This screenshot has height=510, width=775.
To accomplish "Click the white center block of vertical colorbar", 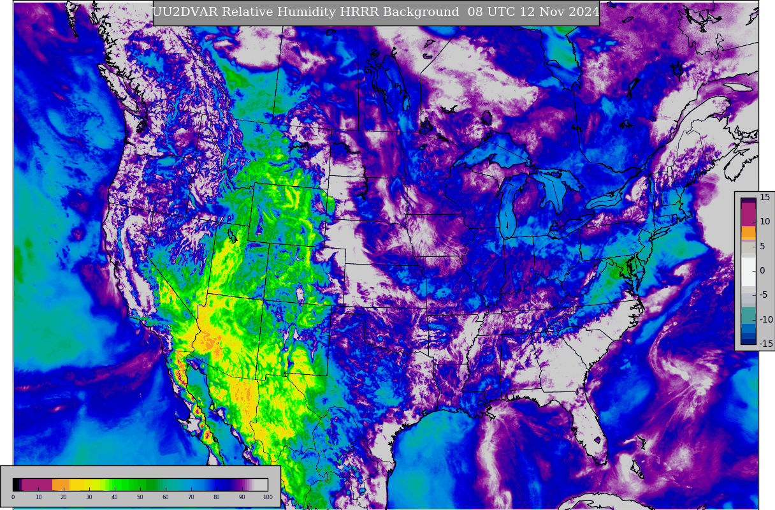I will (748, 272).
